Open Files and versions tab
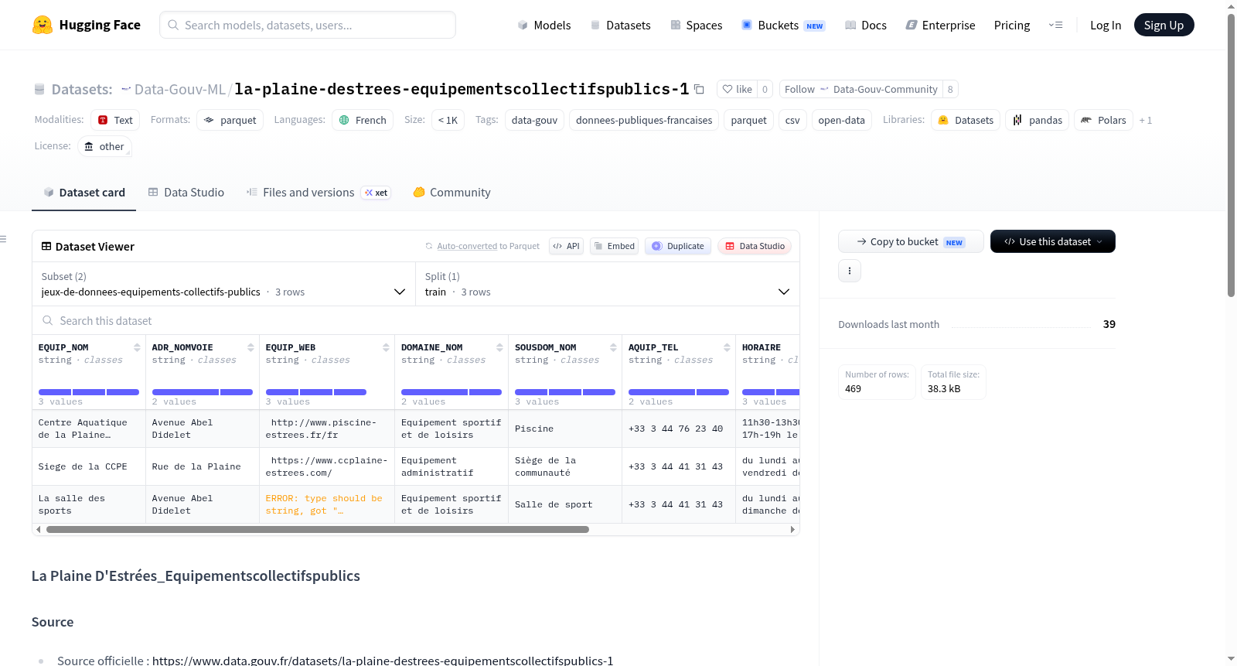Image resolution: width=1237 pixels, height=666 pixels. (x=319, y=193)
